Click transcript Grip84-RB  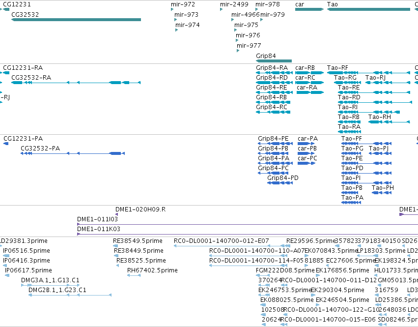pos(273,102)
